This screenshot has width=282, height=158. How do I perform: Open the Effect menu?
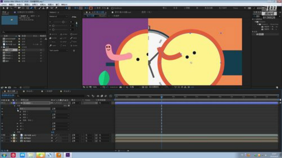[35, 4]
